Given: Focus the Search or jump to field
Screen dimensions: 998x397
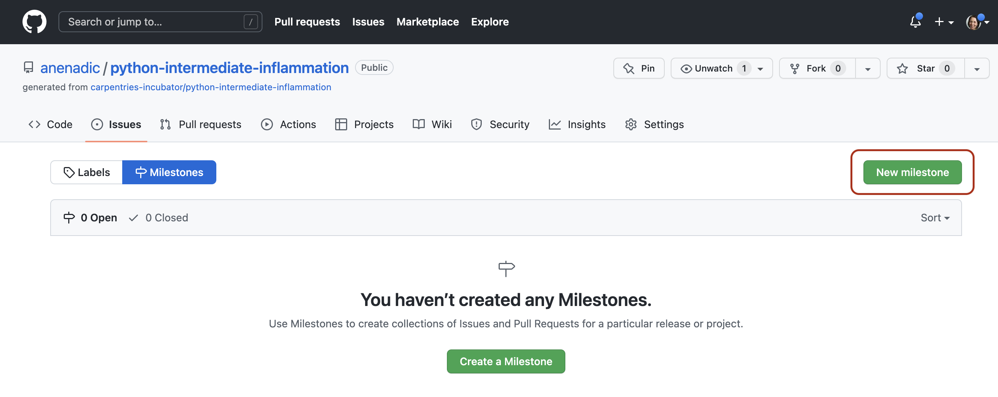Looking at the screenshot, I should tap(160, 22).
